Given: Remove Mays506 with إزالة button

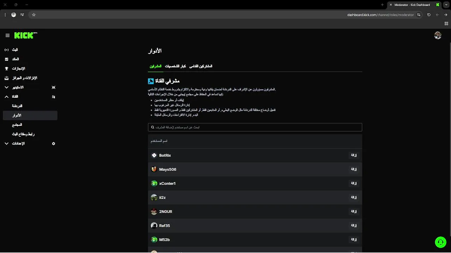Looking at the screenshot, I should pos(354,169).
